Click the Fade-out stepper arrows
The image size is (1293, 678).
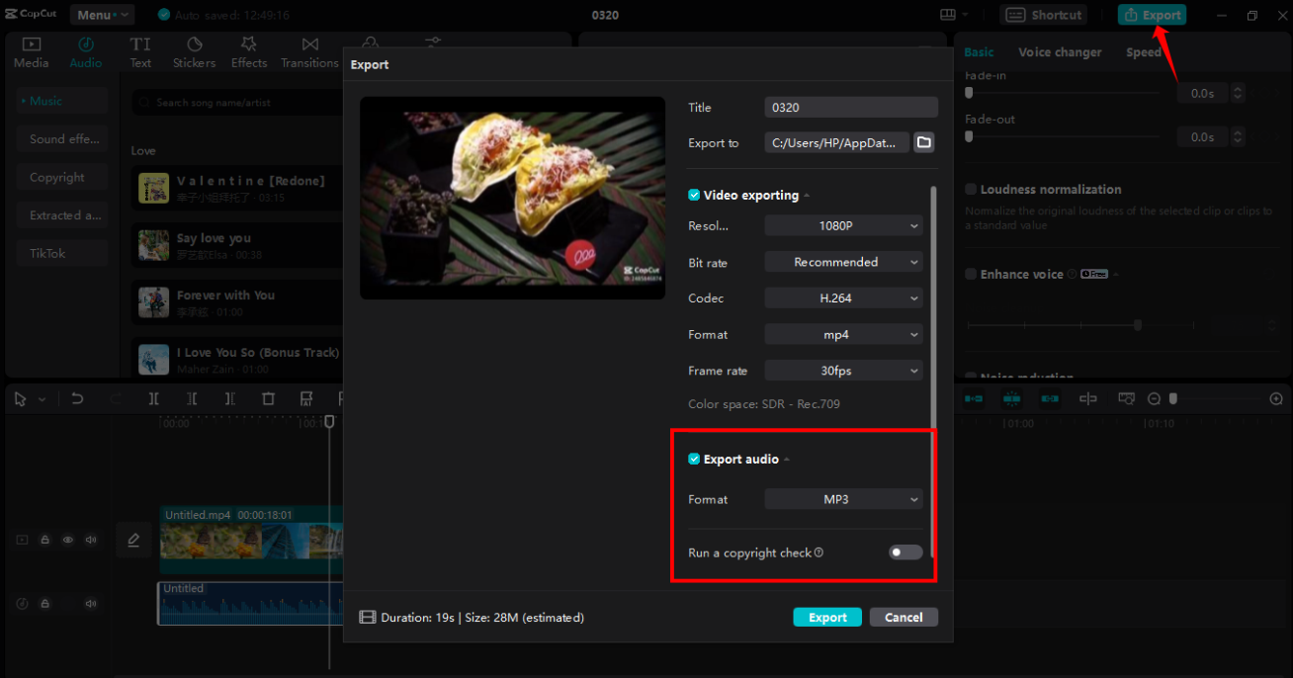(x=1238, y=137)
